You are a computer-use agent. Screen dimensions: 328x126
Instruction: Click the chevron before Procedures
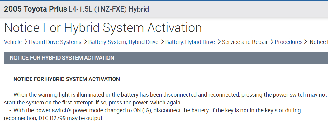(272, 42)
